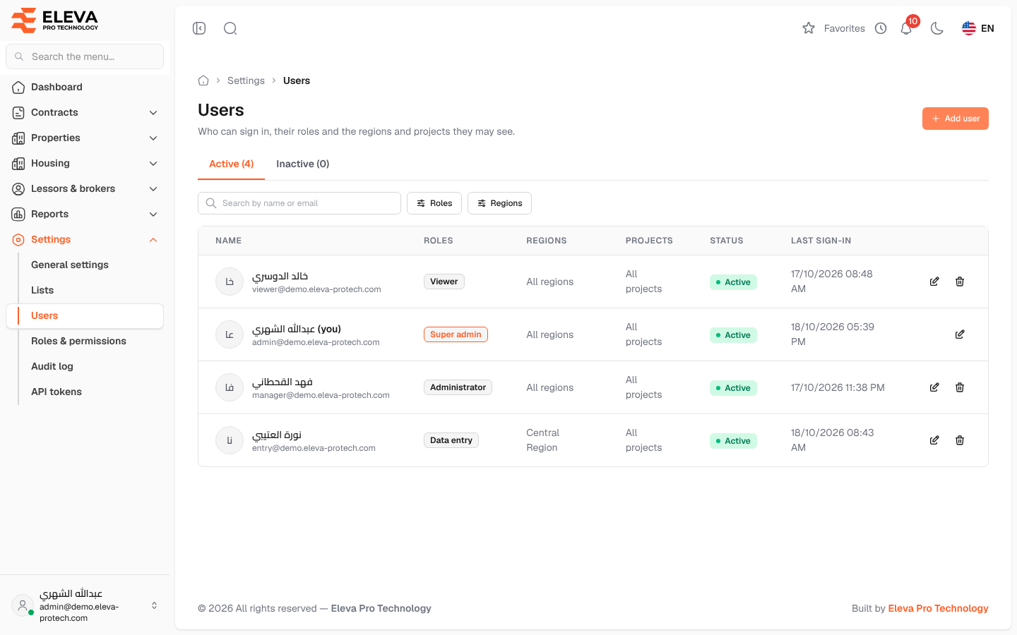The image size is (1017, 635).
Task: Open the Regions filter
Action: coord(499,203)
